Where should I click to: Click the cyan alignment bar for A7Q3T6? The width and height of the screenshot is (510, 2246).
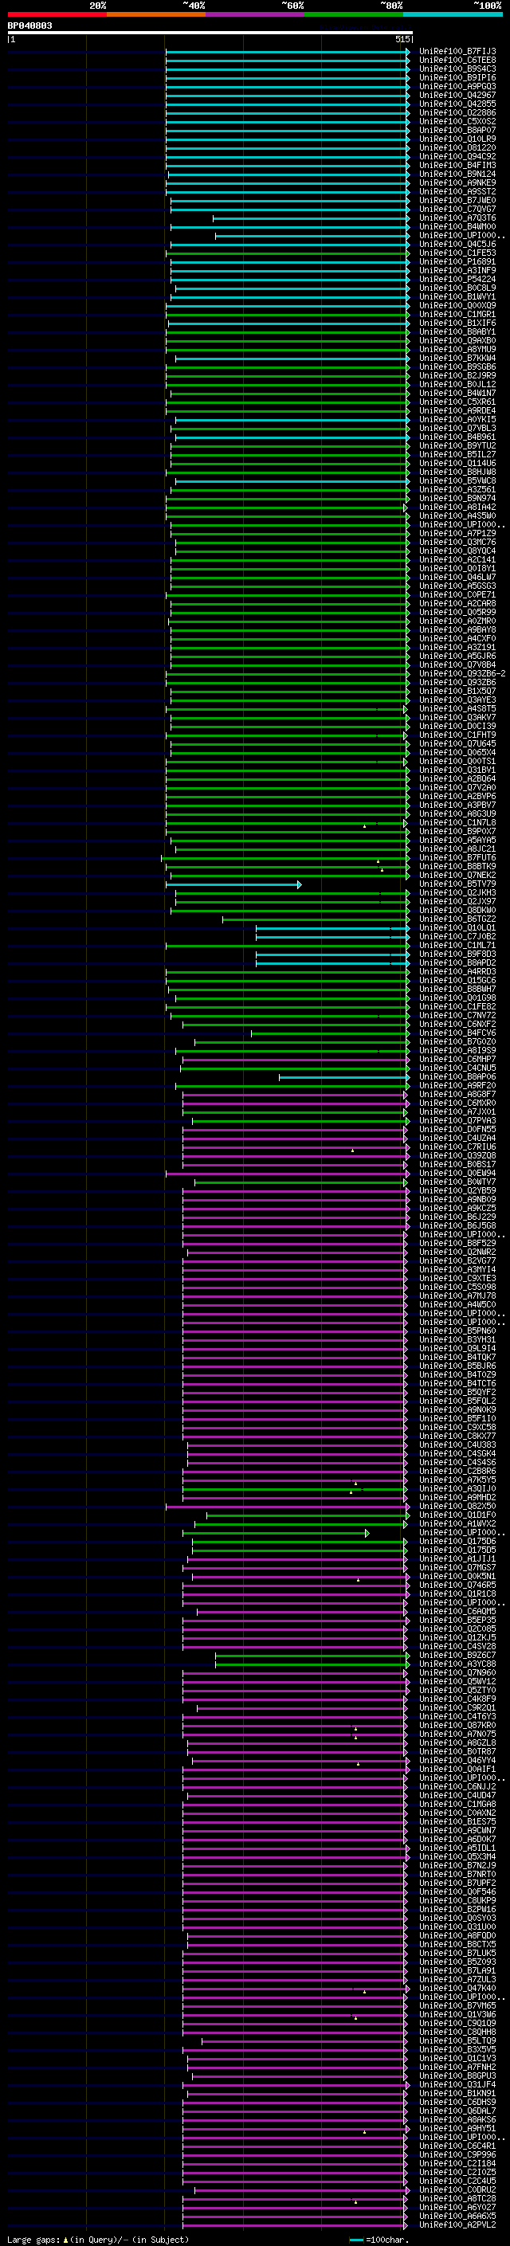pos(312,218)
